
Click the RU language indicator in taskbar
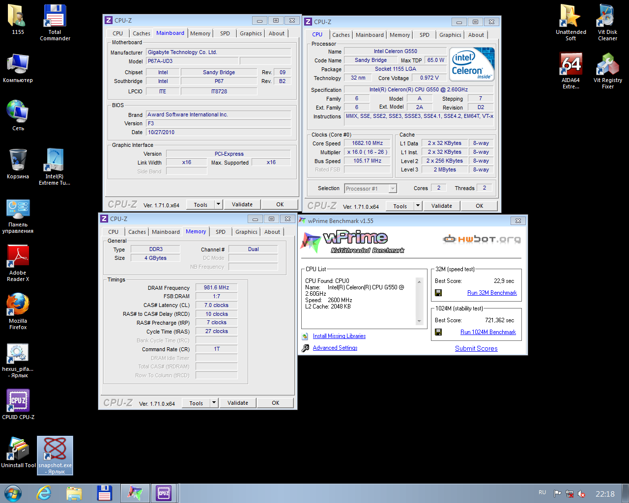click(x=542, y=492)
